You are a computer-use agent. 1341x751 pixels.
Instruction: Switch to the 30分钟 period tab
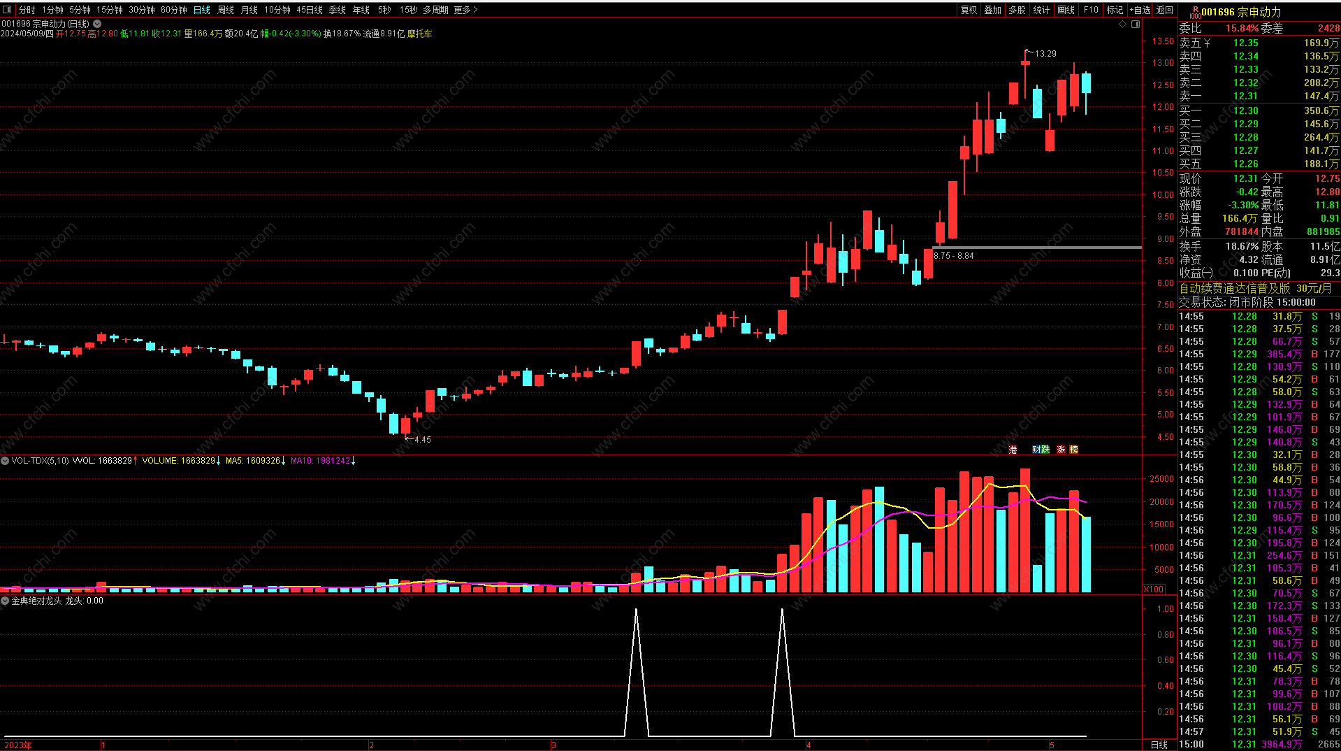(x=141, y=10)
